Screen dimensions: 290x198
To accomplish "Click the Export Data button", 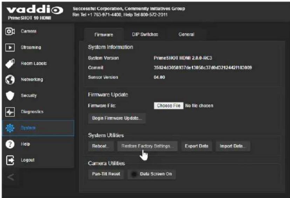I will 196,146.
